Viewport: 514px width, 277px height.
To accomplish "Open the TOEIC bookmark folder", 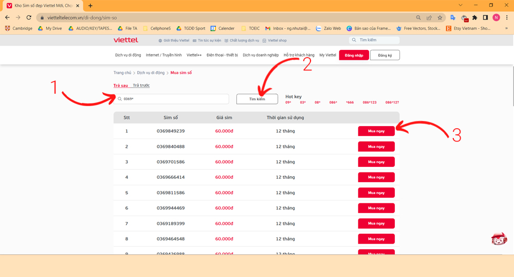I will coord(250,28).
